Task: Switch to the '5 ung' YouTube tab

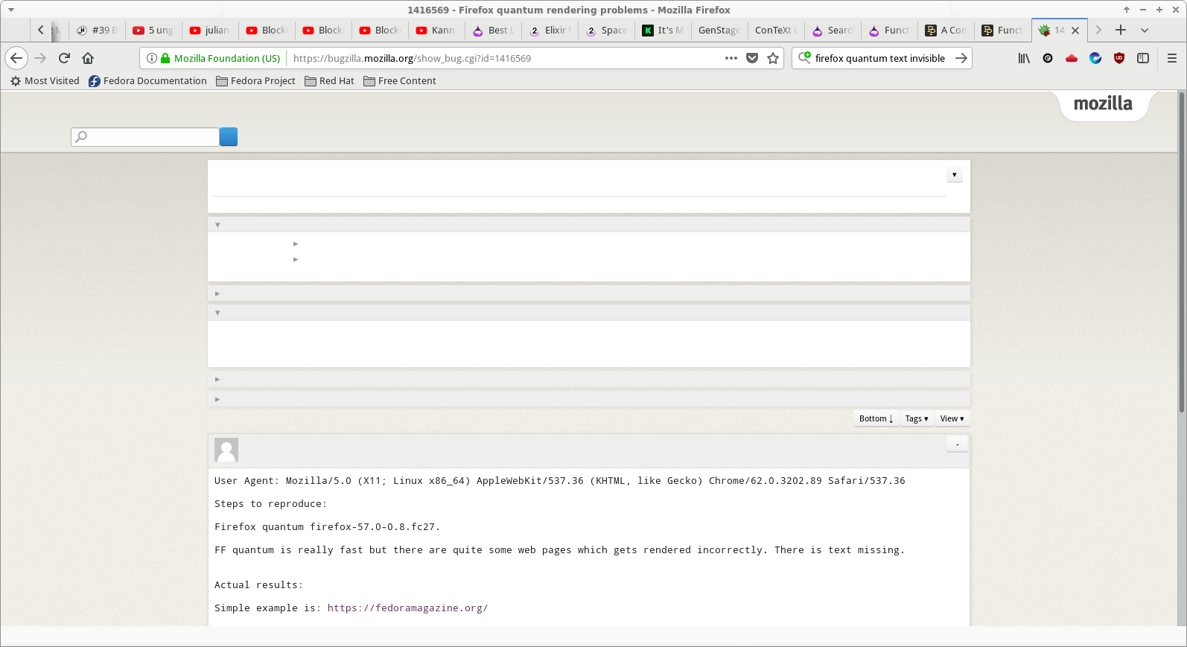Action: [x=153, y=31]
